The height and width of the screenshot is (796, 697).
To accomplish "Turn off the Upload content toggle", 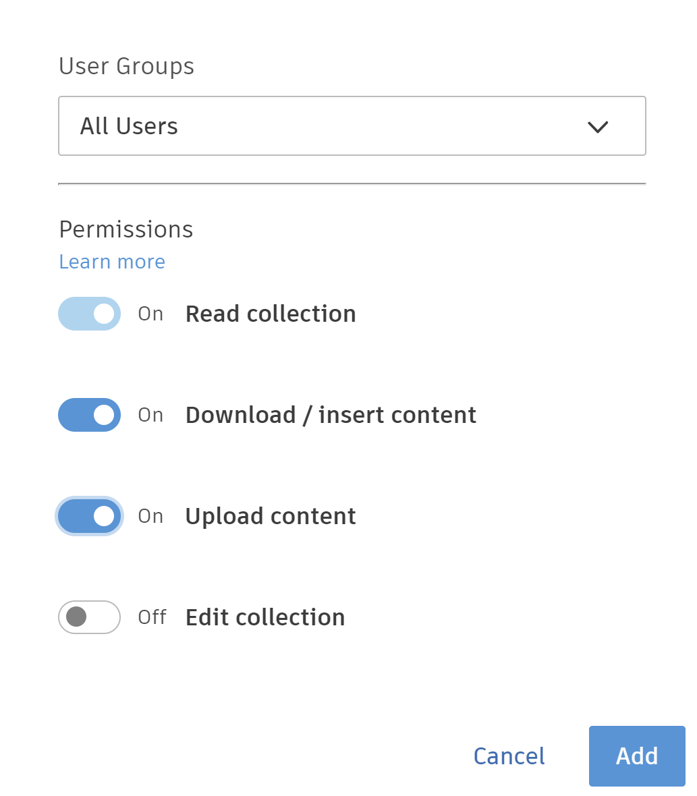I will point(89,516).
